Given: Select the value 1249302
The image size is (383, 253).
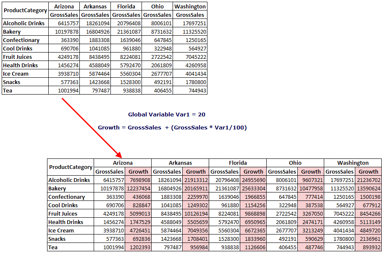Looking at the screenshot, I should coord(196,206).
